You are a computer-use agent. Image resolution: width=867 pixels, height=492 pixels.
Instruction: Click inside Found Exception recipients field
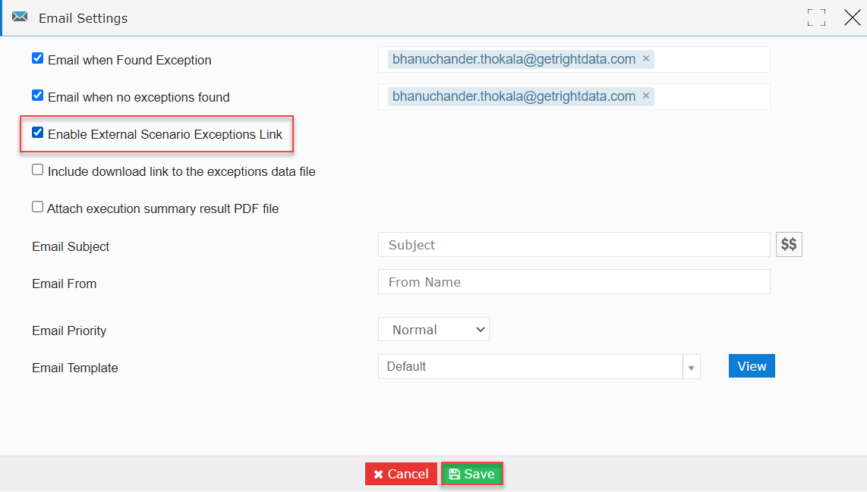click(712, 60)
